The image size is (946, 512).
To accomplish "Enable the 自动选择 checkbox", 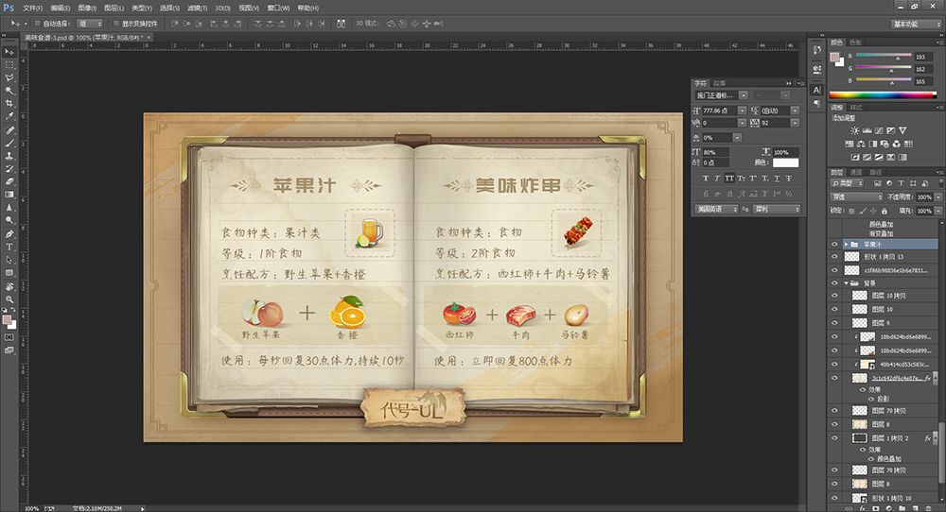I will (x=36, y=23).
